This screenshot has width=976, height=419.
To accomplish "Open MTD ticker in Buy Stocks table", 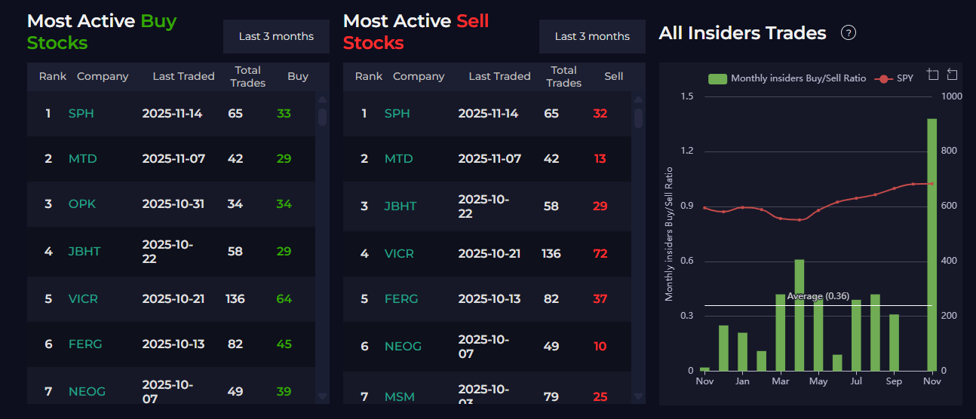I will 82,159.
